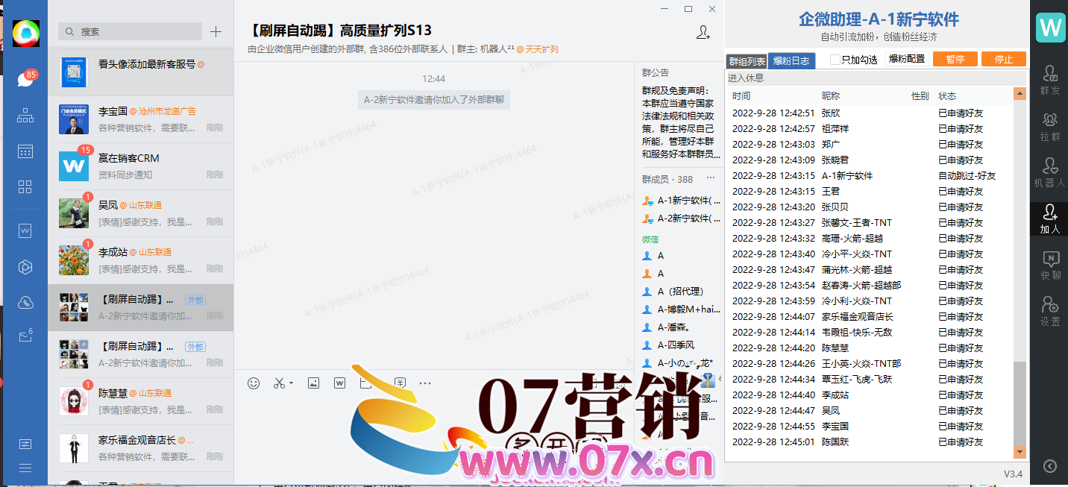The width and height of the screenshot is (1068, 487).
Task: Open the contacts organization icon in sidebar
Action: (x=25, y=116)
